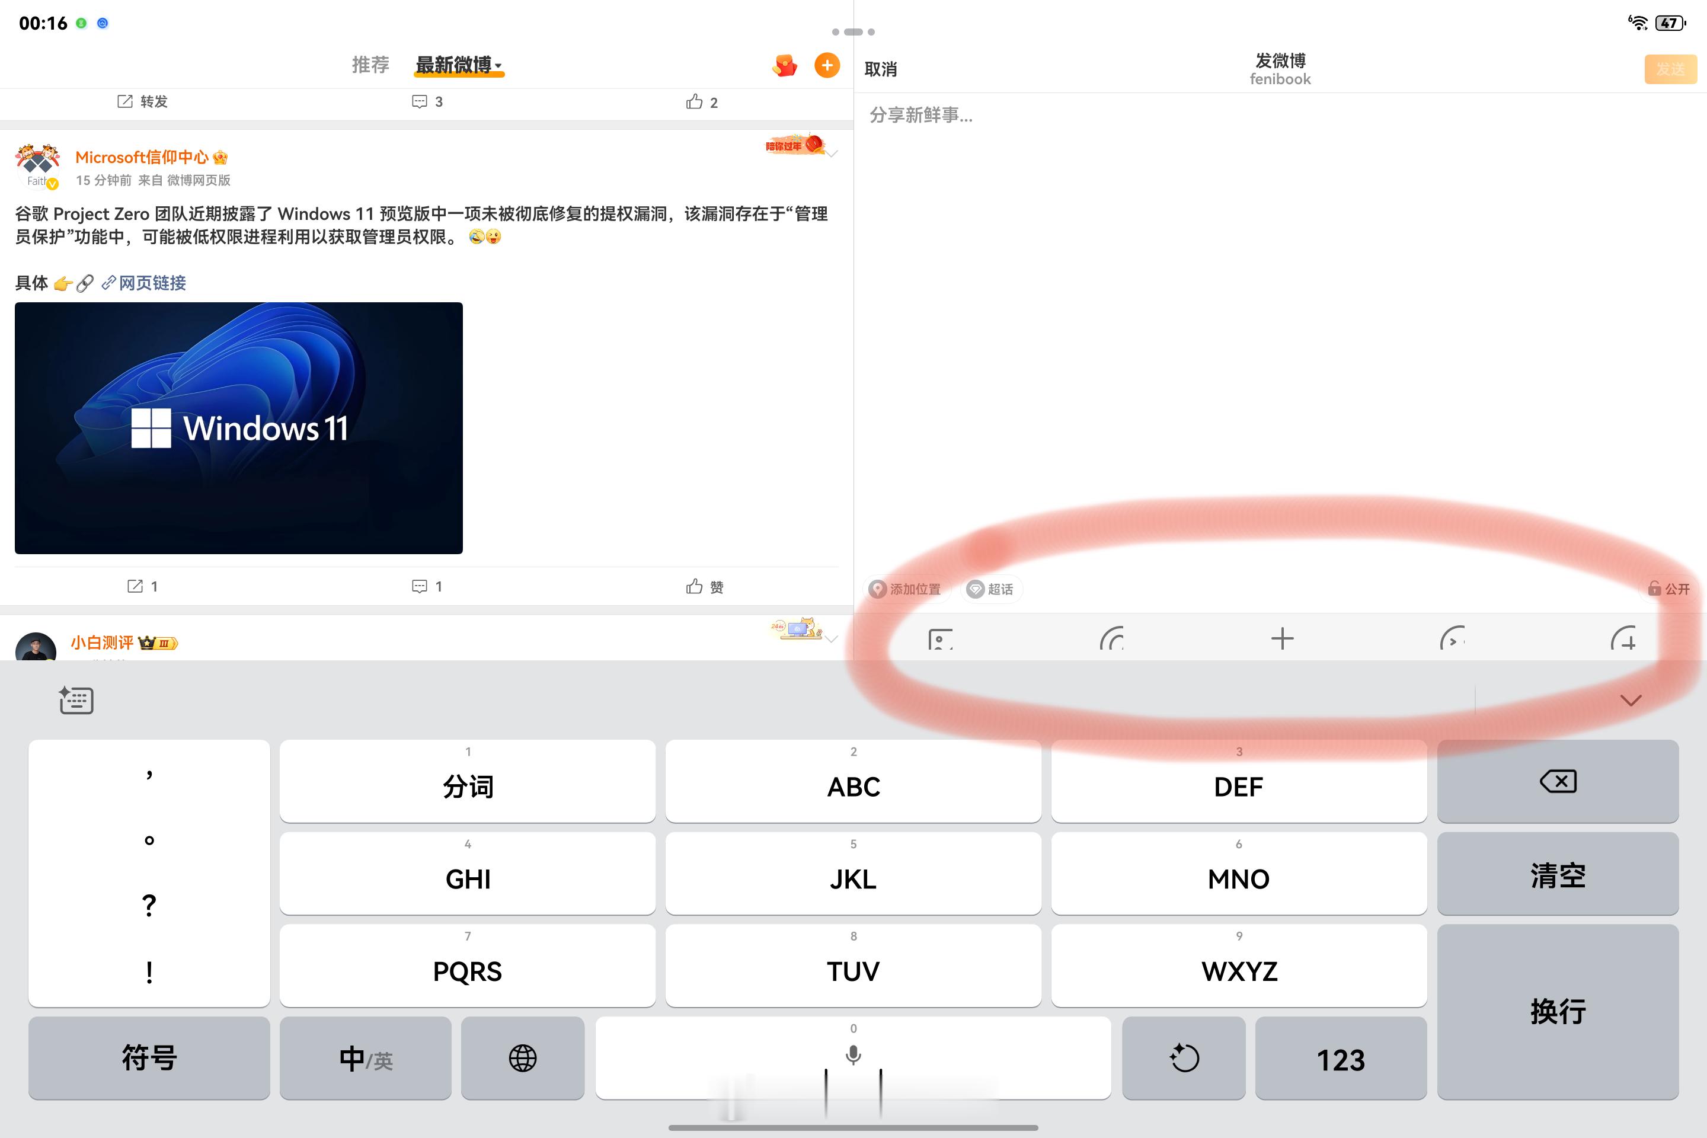
Task: Expand options chevron on Microsoft信仰中心 post
Action: click(x=832, y=153)
